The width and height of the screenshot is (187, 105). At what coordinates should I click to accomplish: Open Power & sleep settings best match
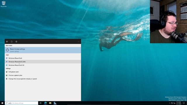coord(43,50)
